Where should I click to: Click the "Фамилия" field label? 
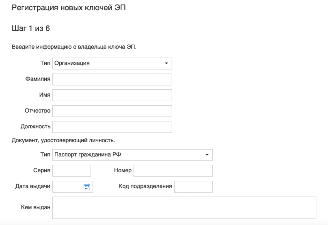[x=38, y=79]
